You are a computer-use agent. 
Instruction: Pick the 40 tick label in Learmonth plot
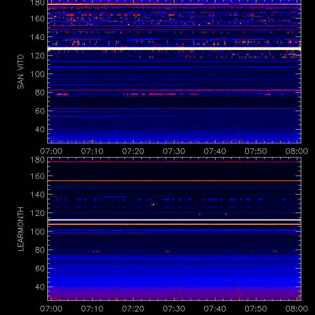pos(40,287)
